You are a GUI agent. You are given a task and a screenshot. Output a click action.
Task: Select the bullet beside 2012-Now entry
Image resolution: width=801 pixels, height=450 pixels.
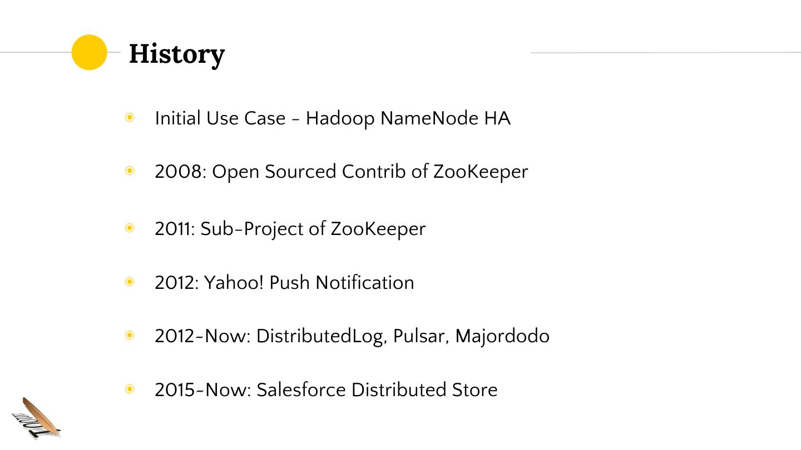pos(130,336)
